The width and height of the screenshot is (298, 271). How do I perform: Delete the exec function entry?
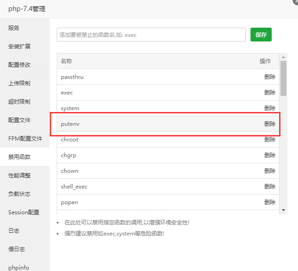pos(270,93)
